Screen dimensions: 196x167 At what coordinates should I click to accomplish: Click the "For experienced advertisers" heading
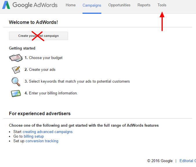click(40, 114)
